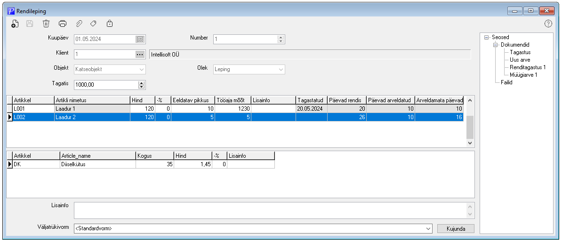Open the Objekt dropdown
The image size is (562, 242).
(x=142, y=70)
